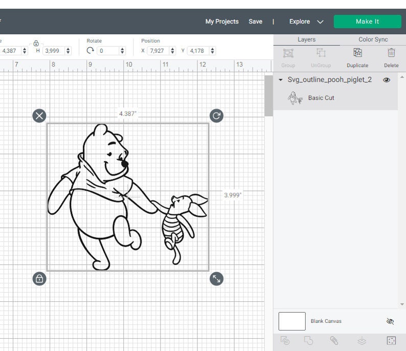Image resolution: width=406 pixels, height=351 pixels.
Task: Open My Projects
Action: [222, 21]
